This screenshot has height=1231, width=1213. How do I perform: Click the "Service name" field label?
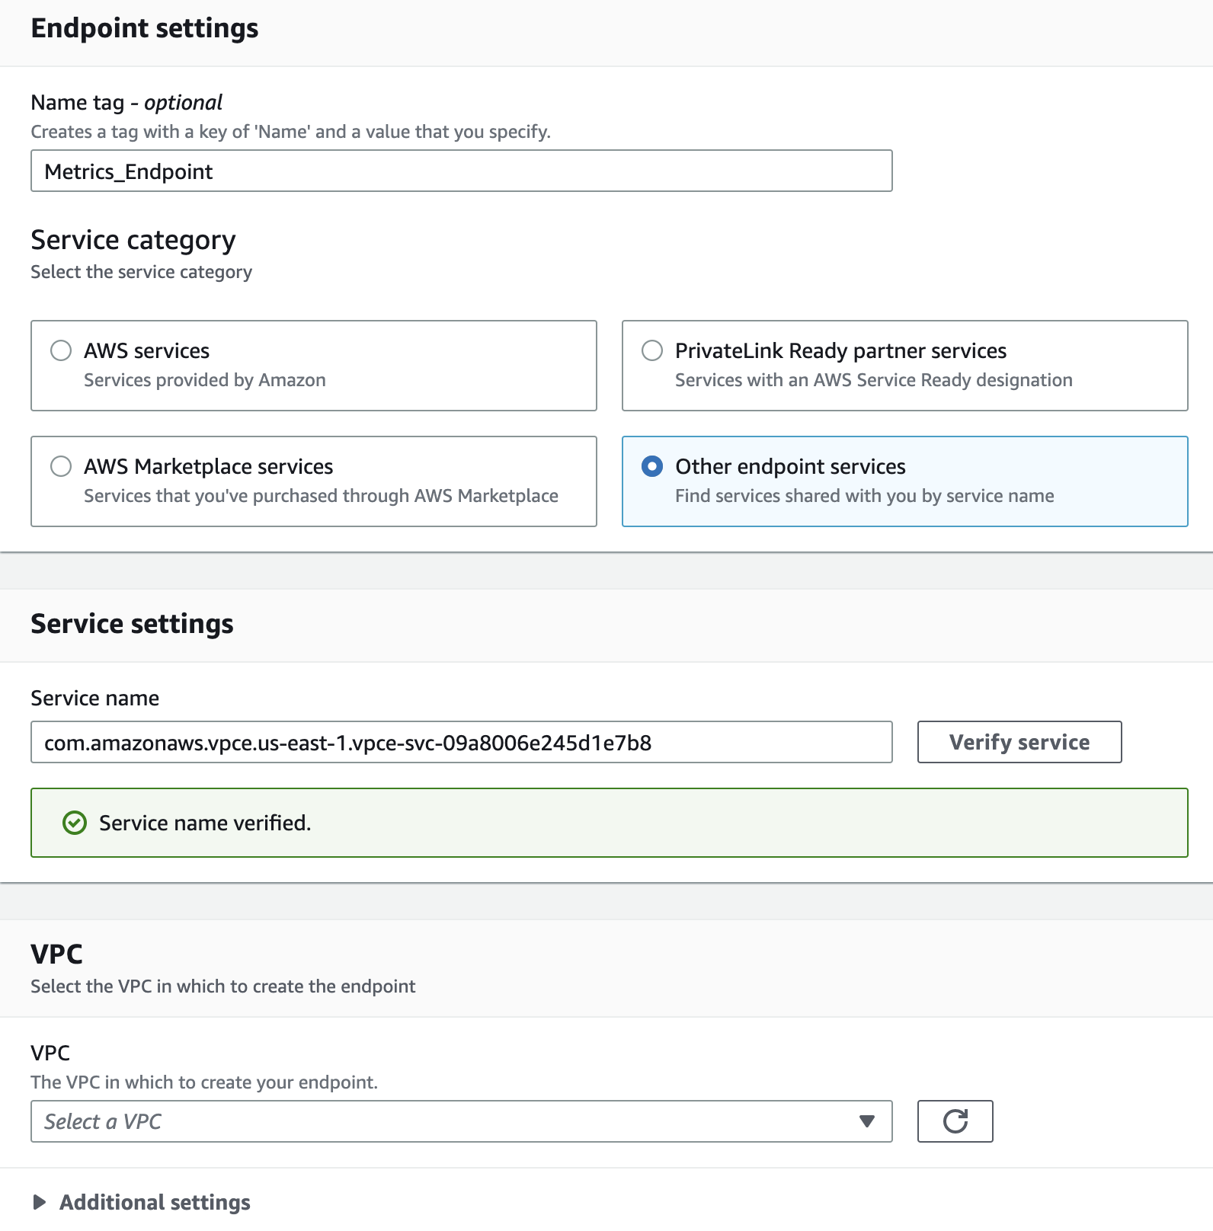click(95, 698)
